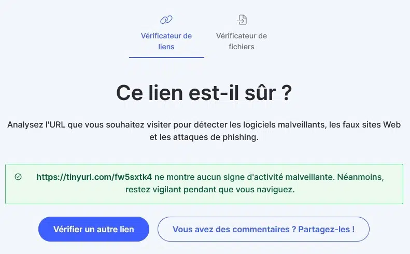The image size is (410, 254).
Task: Click the description line starting with Analysez l'URL
Action: [x=204, y=125]
